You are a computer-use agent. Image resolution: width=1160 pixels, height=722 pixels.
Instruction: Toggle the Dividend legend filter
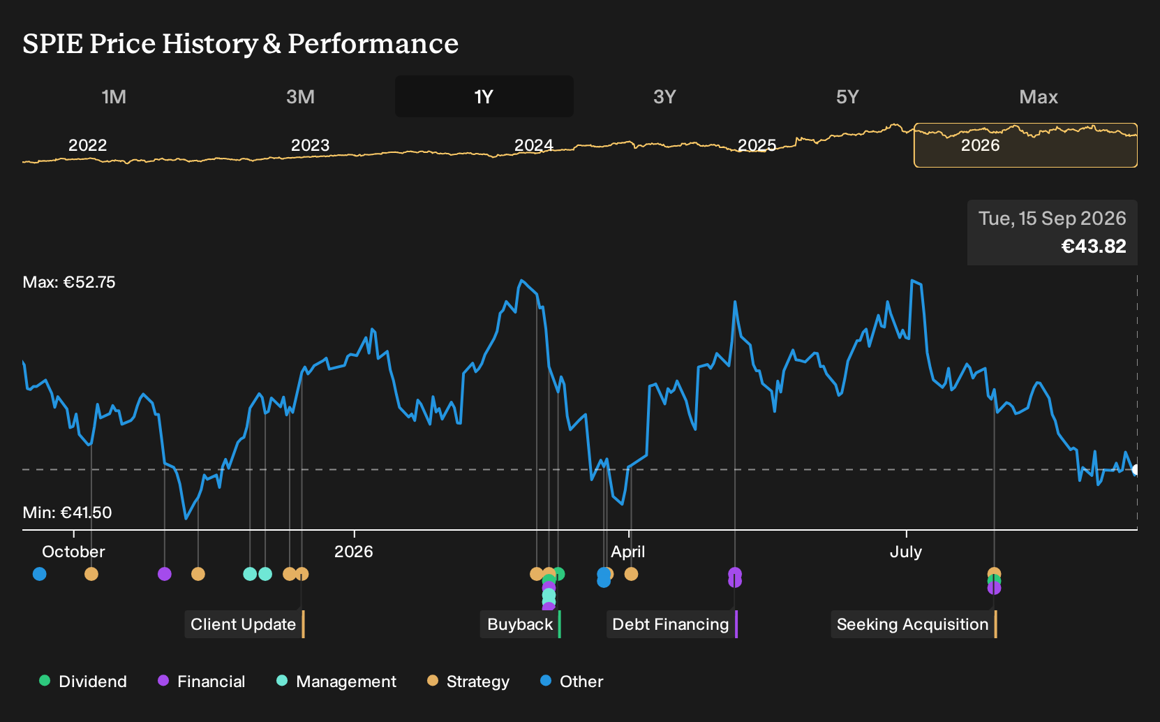[x=83, y=682]
